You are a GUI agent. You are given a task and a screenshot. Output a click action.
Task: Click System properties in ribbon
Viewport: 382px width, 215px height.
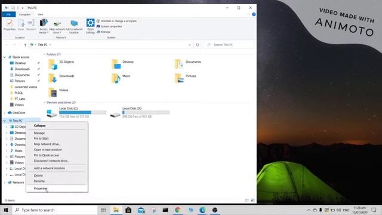tap(109, 26)
